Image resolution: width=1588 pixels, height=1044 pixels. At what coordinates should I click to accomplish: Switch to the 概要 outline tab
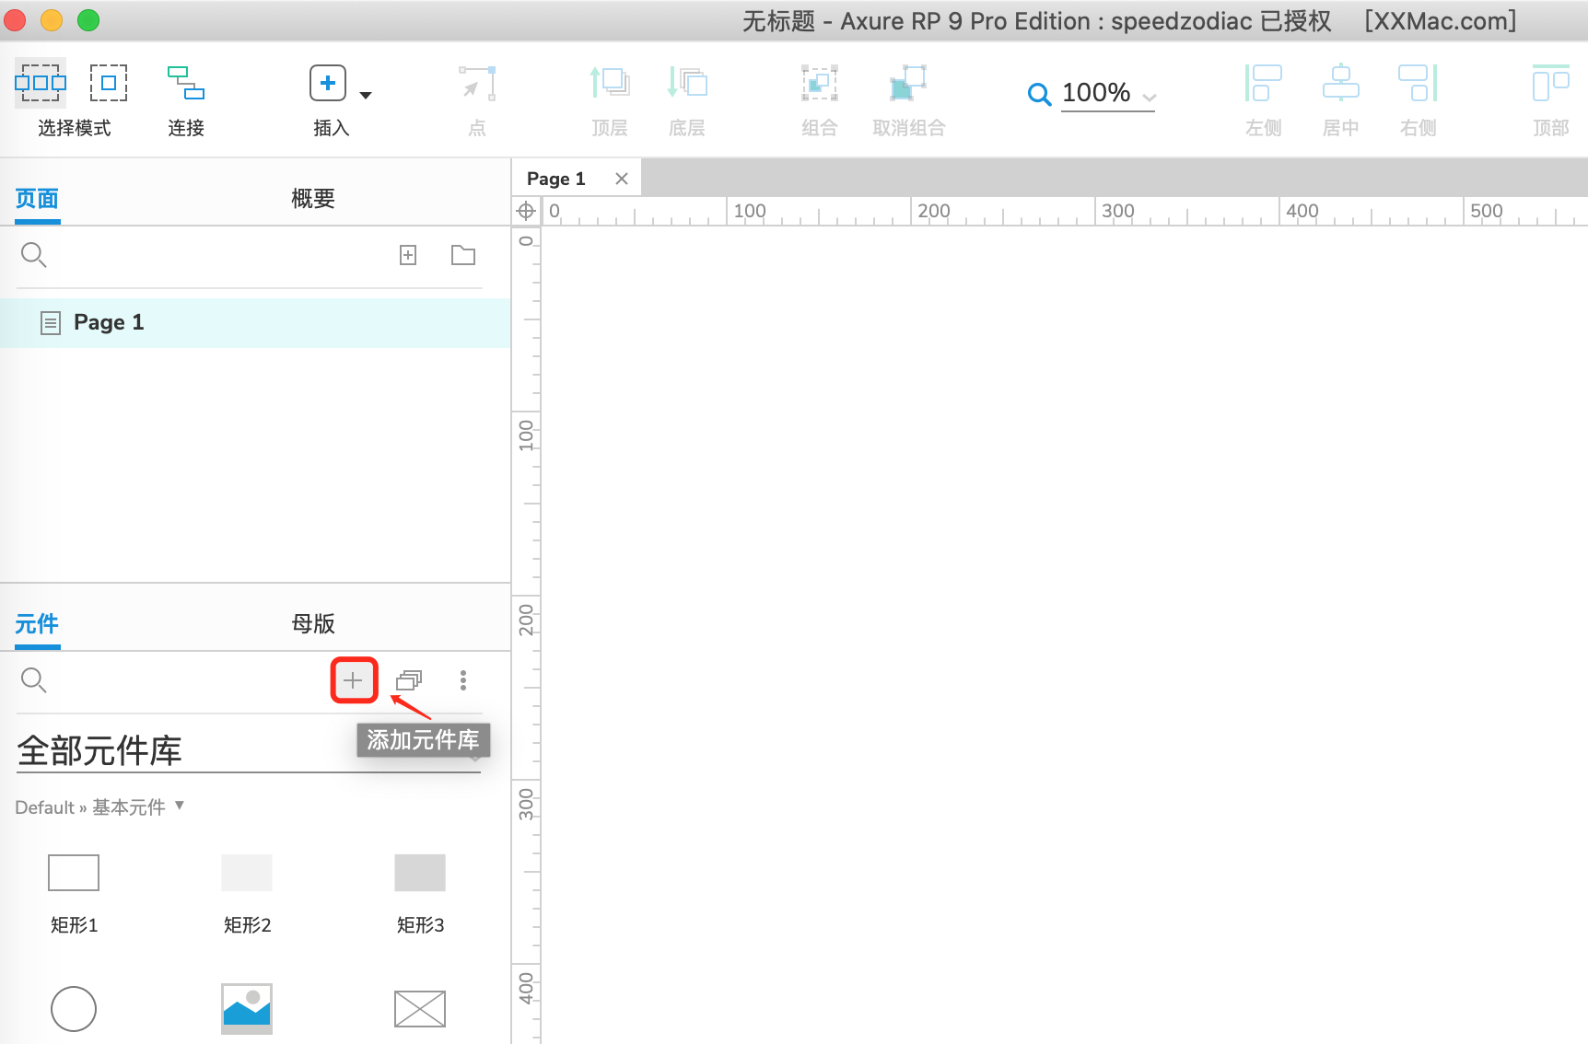pos(313,199)
